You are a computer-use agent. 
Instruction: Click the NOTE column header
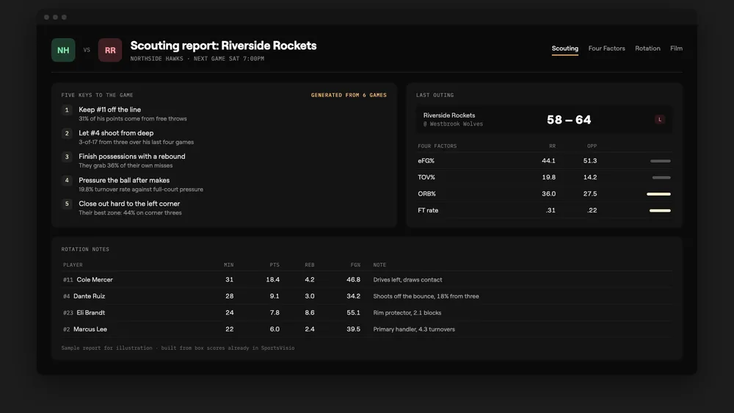coord(379,265)
